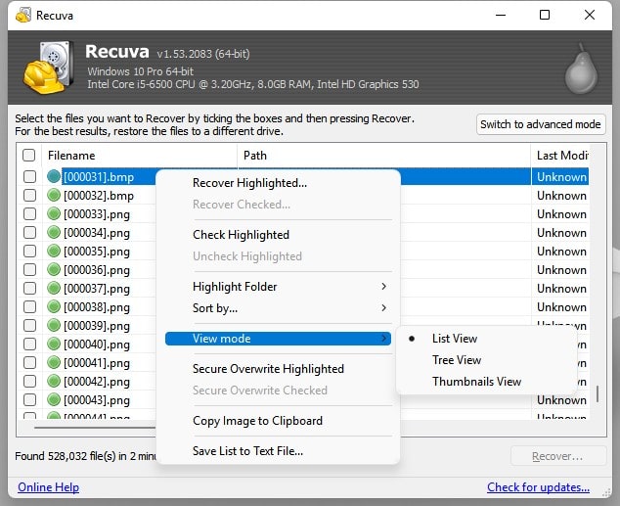Click the Recover button

[x=558, y=456]
